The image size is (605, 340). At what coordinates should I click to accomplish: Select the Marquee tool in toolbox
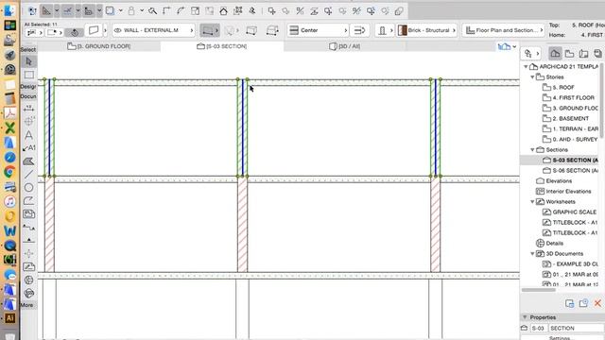(x=29, y=75)
